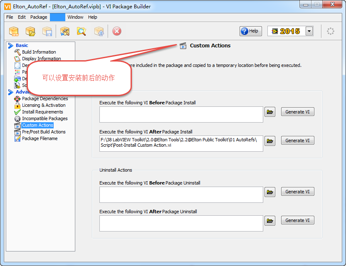The width and height of the screenshot is (346, 266).
Task: Click the After Package Install path field
Action: coord(181,143)
